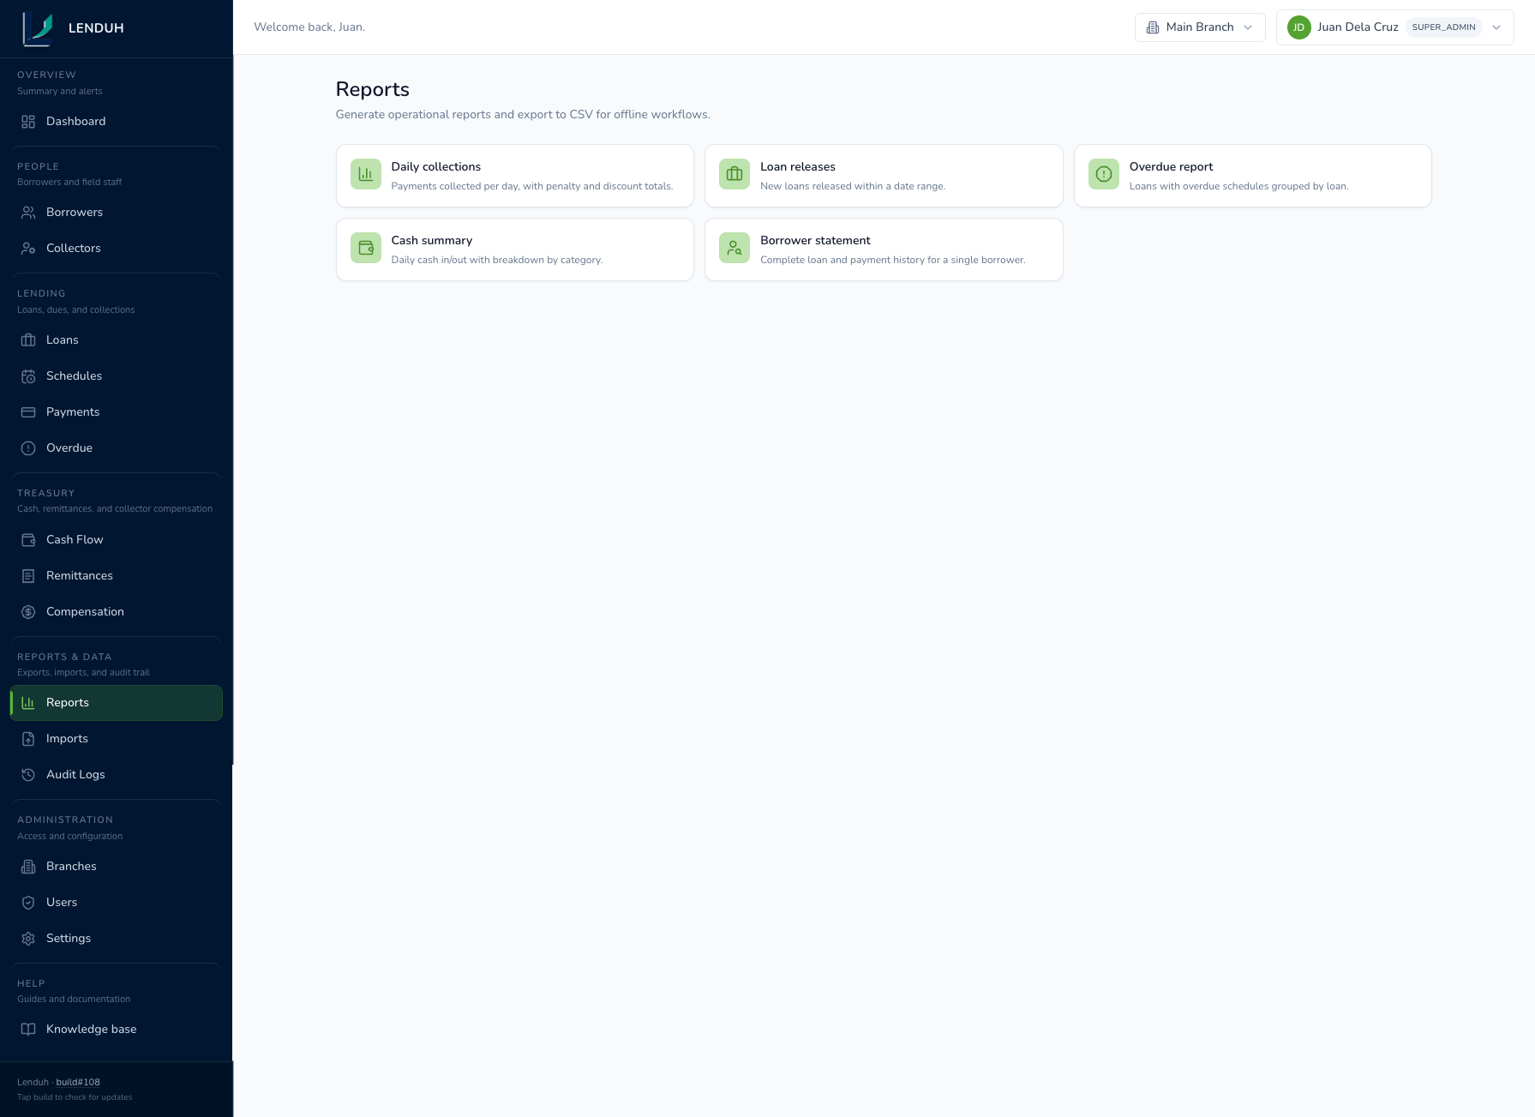Click the Loan releases briefcase icon
Screen dimensions: 1535x1117
735,174
